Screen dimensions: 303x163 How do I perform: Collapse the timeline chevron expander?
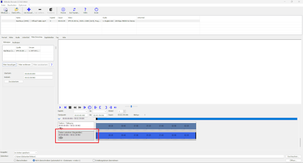click(59, 119)
